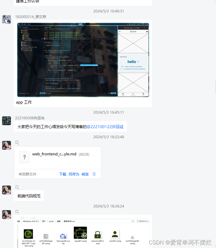The width and height of the screenshot is (216, 248).
Task: Click timestamp 2024/5/3 18:22:48
Action: tap(109, 137)
